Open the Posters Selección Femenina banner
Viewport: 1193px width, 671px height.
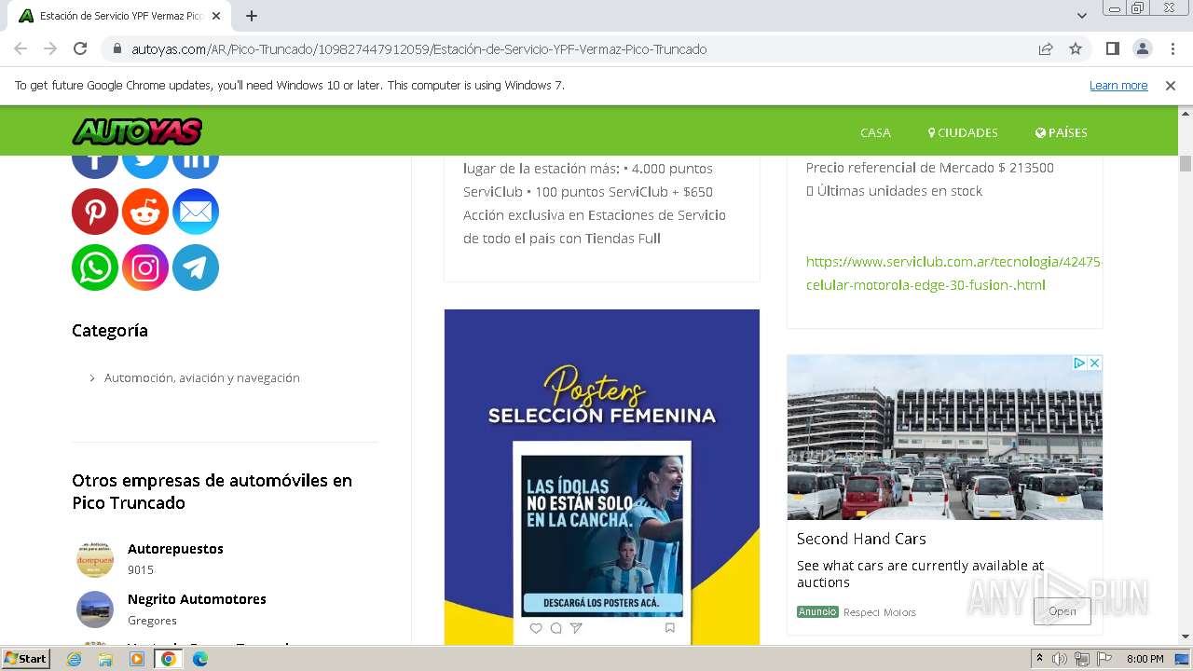[602, 477]
